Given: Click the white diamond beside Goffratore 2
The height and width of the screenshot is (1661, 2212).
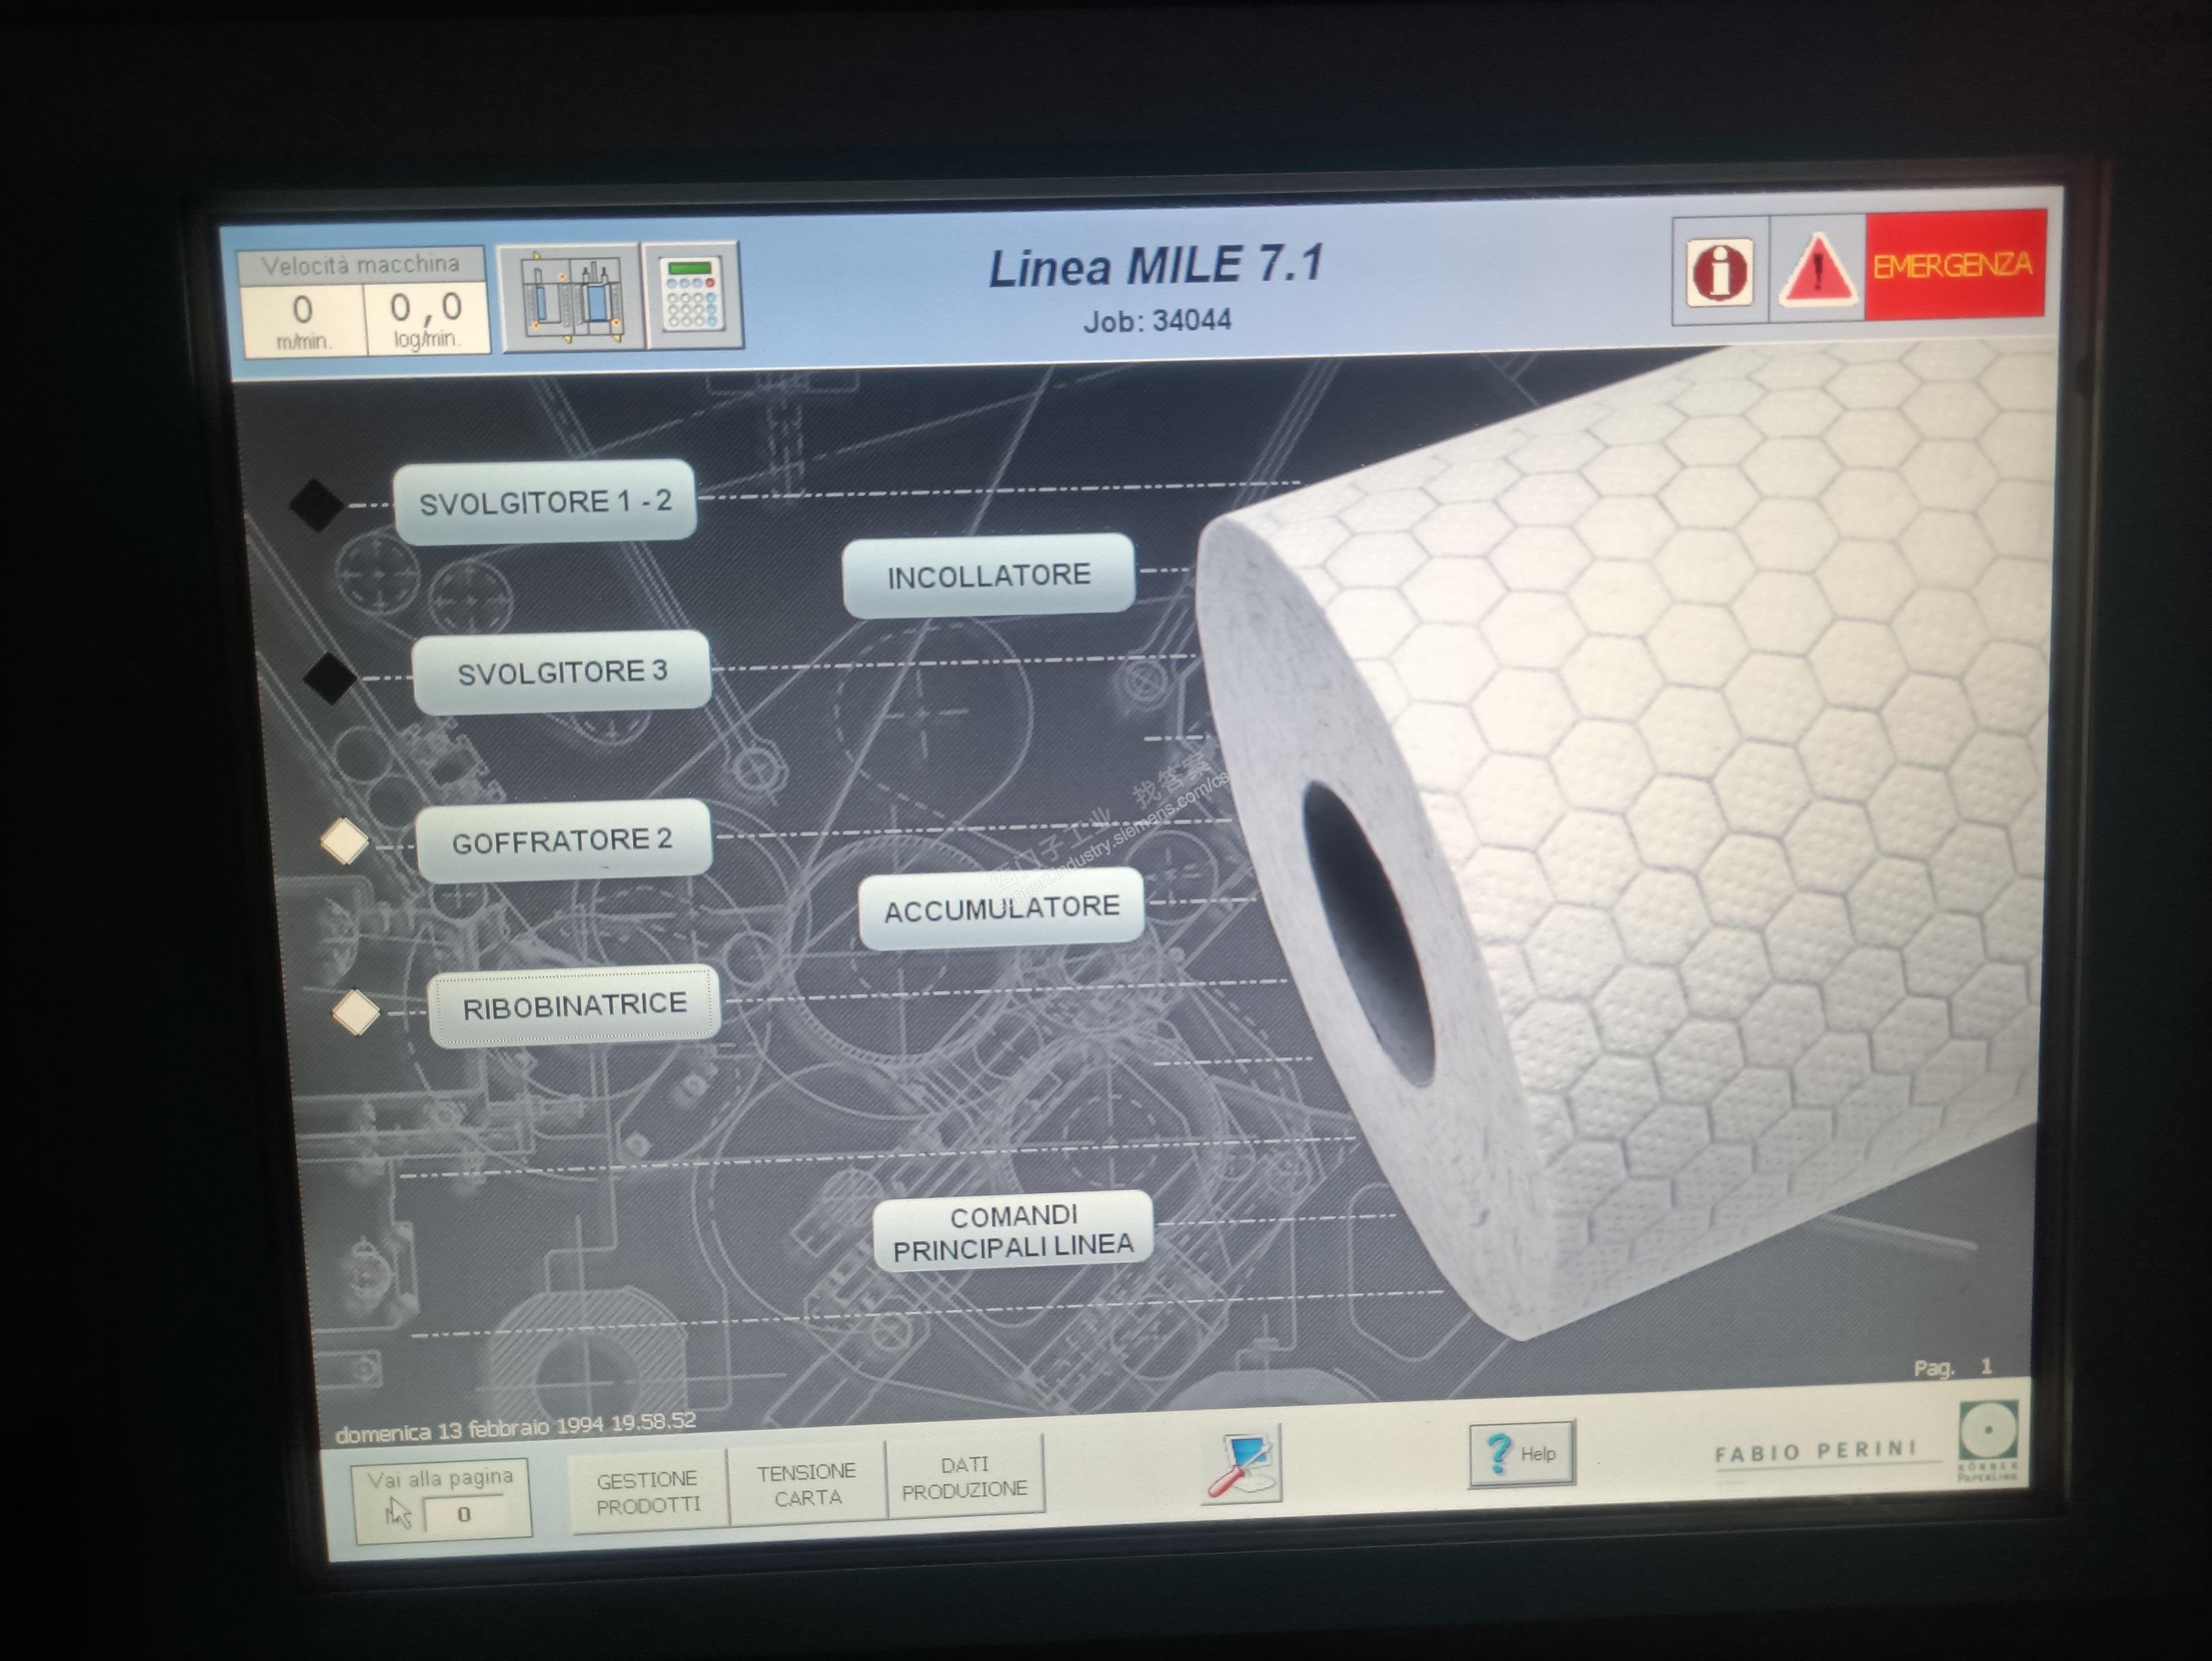Looking at the screenshot, I should (345, 842).
